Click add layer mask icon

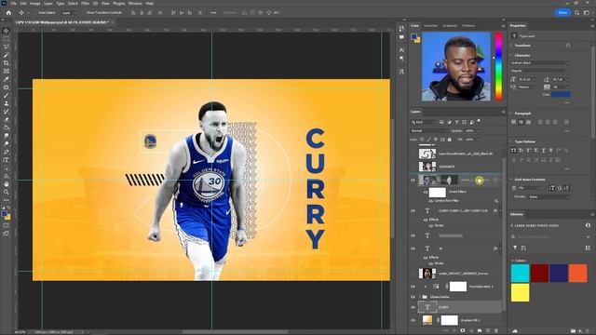tap(463, 331)
